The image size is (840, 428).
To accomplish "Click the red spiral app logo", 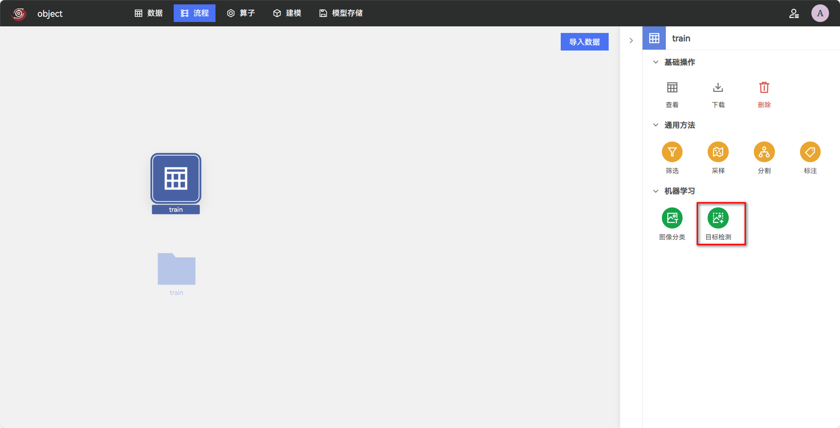I will (x=19, y=14).
